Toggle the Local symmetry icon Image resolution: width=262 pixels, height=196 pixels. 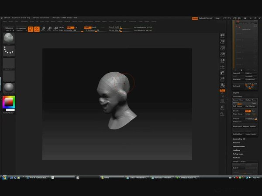(222, 61)
